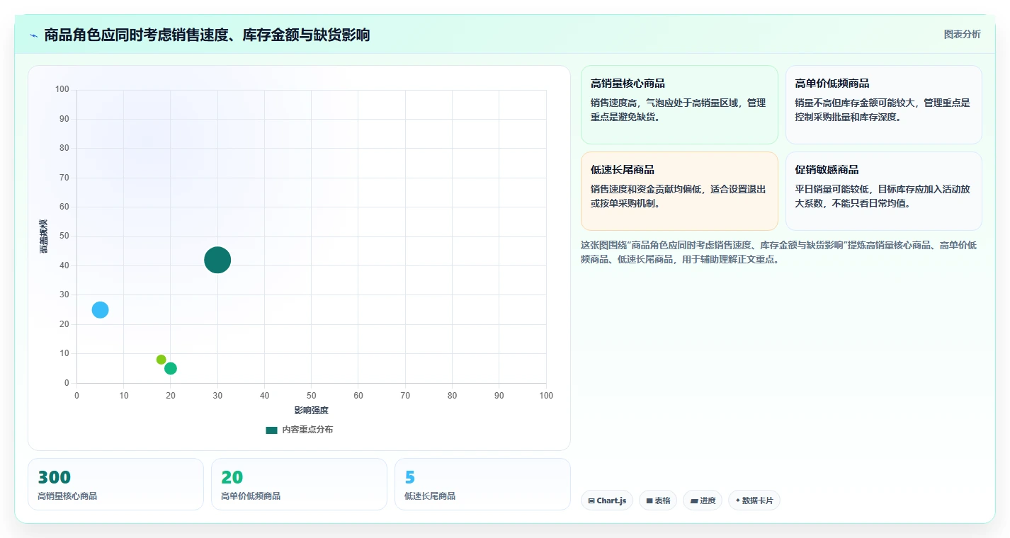Open the 高单价低频商品 description card

[884, 105]
